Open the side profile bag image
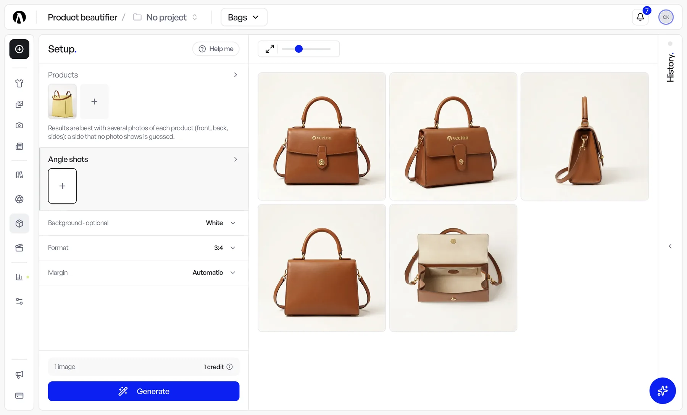This screenshot has height=415, width=687. [585, 136]
